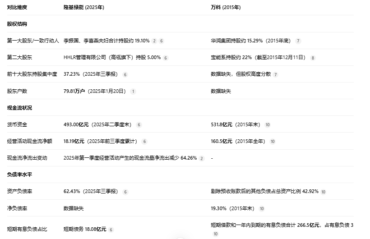Click the 李振国、李喜燕夫妇合计持股约 19.10% cell
This screenshot has width=370, height=239.
coord(106,41)
